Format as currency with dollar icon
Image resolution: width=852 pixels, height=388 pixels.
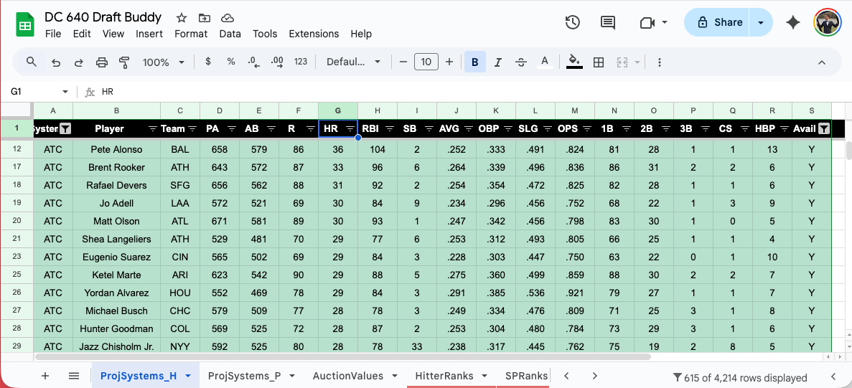[x=208, y=62]
